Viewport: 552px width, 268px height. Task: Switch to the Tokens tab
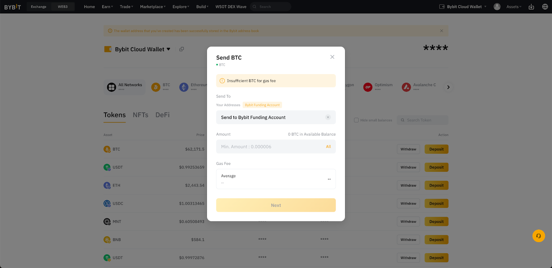pos(115,115)
